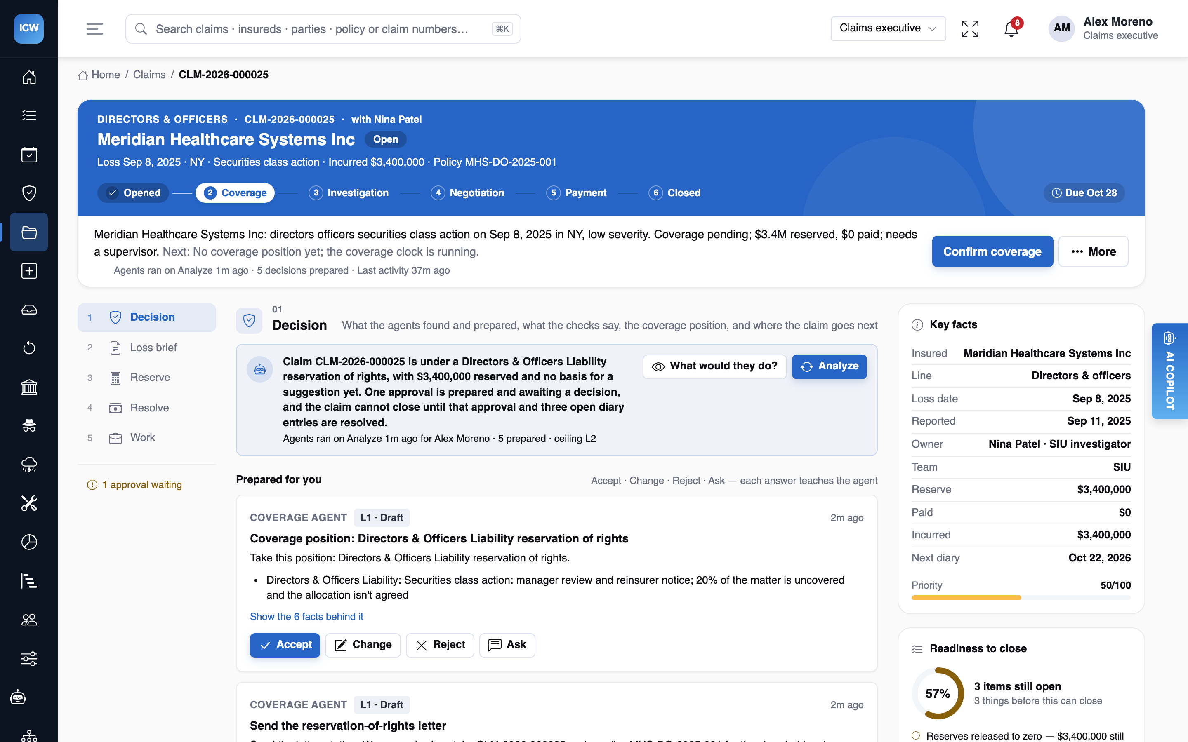This screenshot has height=742, width=1188.
Task: Open the notifications bell
Action: coord(1011,28)
